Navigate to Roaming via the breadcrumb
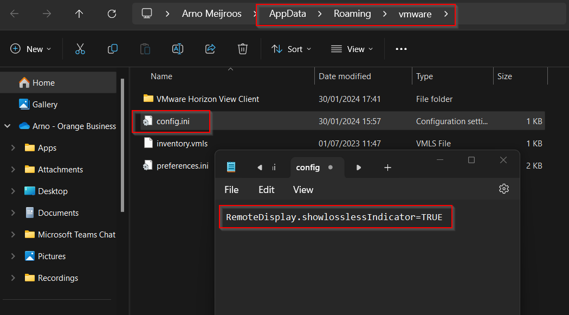 (x=353, y=14)
